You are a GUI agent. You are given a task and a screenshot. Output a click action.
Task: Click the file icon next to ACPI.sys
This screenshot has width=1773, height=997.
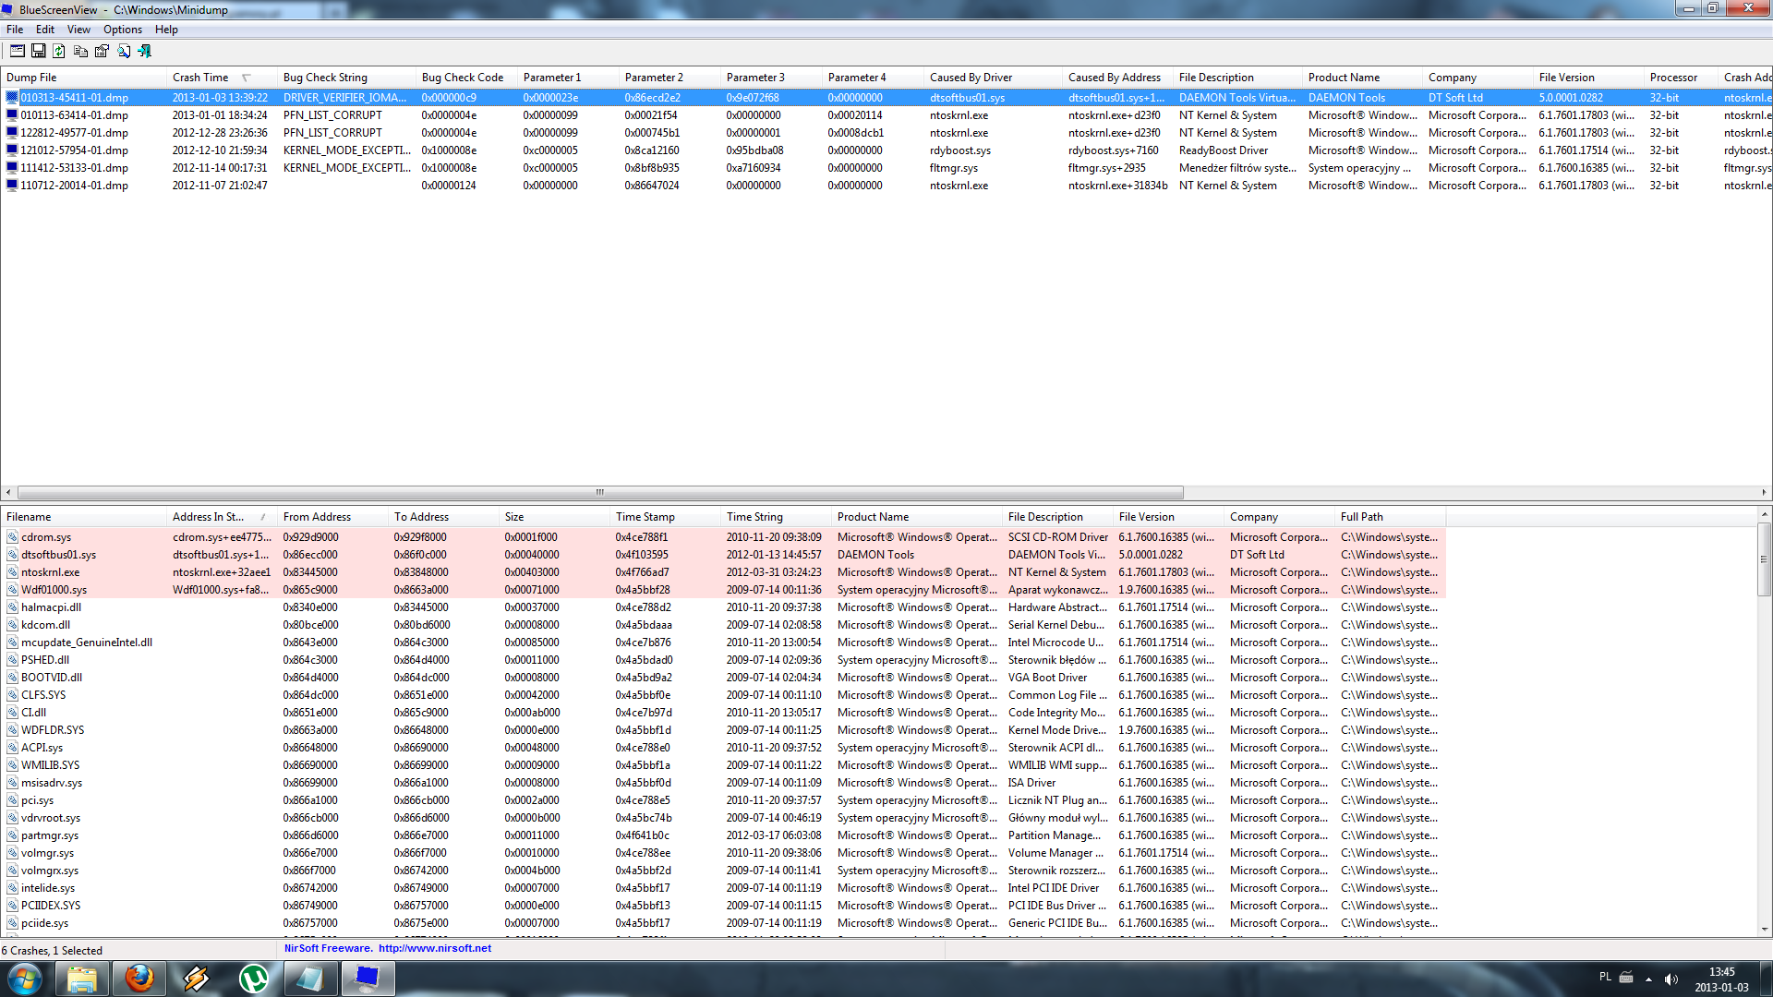[x=13, y=748]
